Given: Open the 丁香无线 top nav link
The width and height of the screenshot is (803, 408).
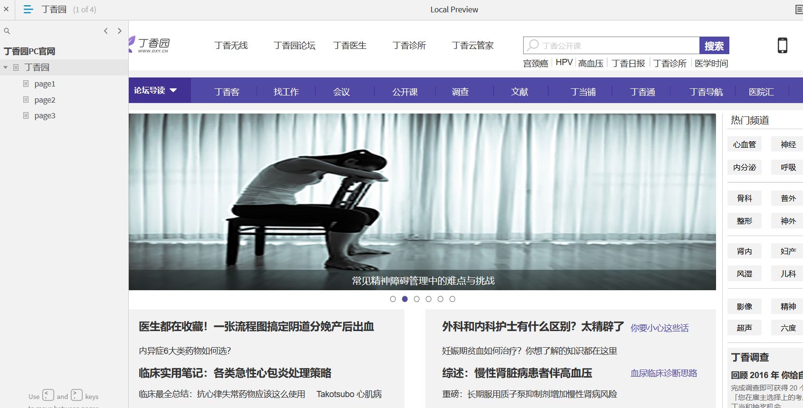Looking at the screenshot, I should pos(231,45).
